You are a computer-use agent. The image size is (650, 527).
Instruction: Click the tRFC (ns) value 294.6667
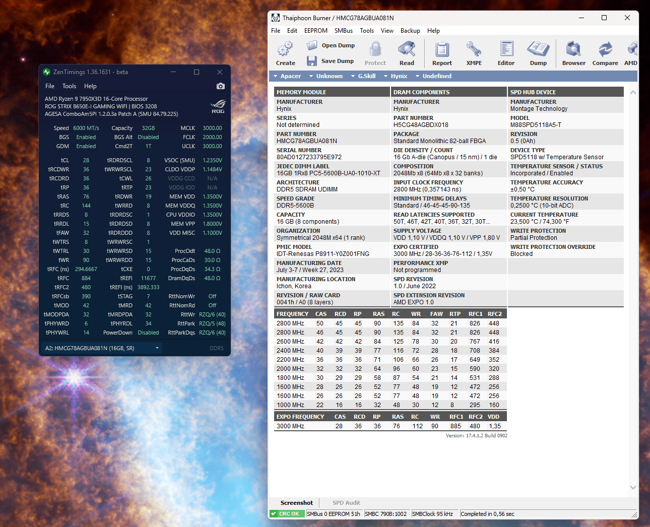click(86, 269)
